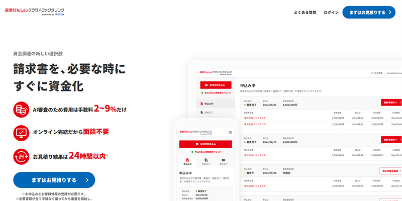
Task: Click 申込内容を確認 button for 20xx/05/08 application
Action: click(391, 171)
